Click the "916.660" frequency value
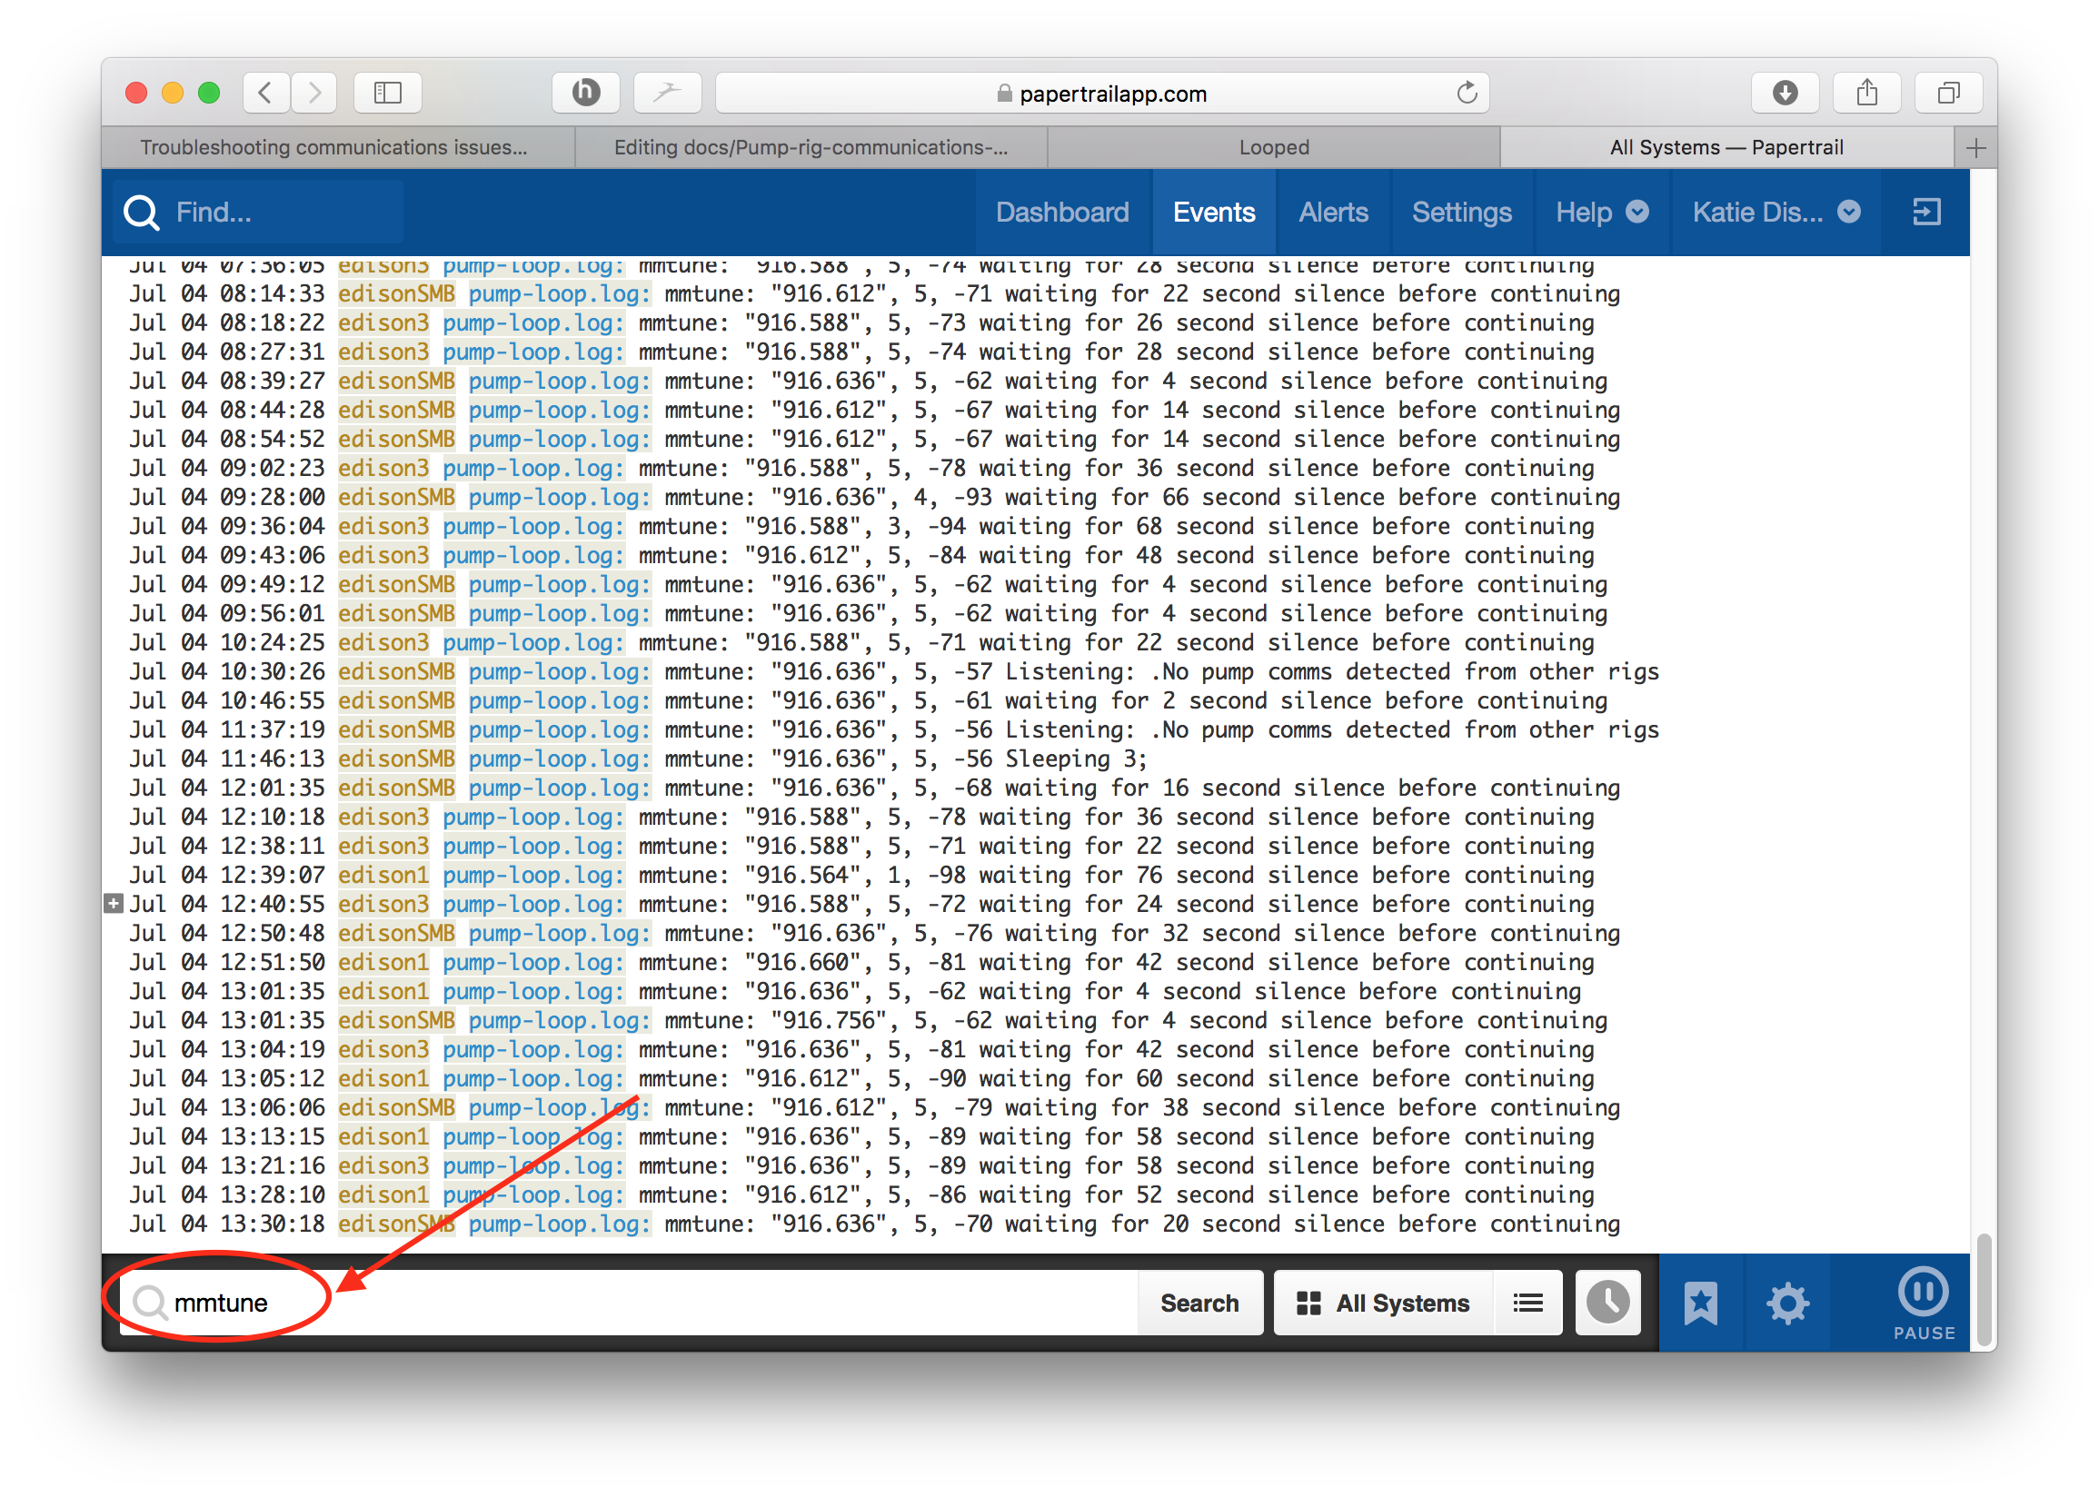 pyautogui.click(x=803, y=961)
